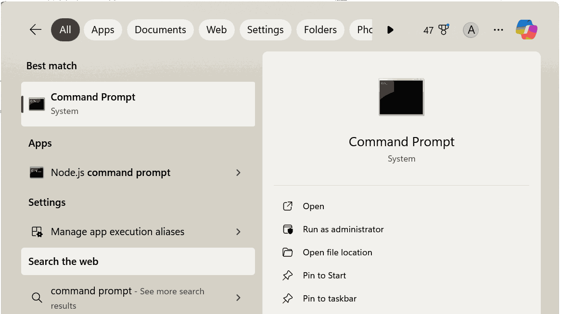Select the Folders filter tab
561x314 pixels.
(x=320, y=30)
